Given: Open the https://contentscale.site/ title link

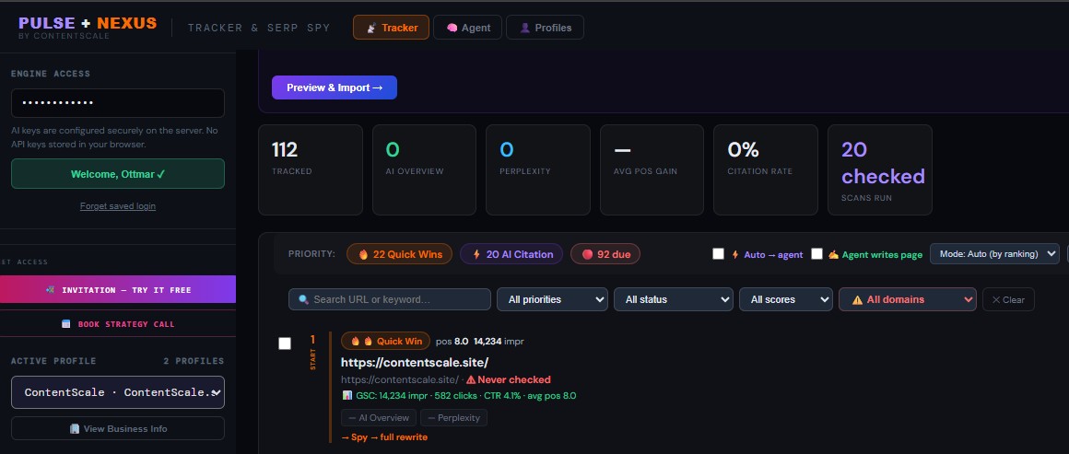Looking at the screenshot, I should 415,362.
